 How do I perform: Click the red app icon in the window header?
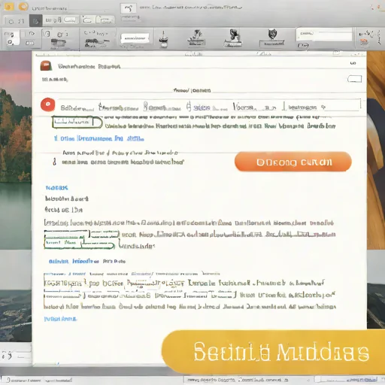tap(46, 66)
